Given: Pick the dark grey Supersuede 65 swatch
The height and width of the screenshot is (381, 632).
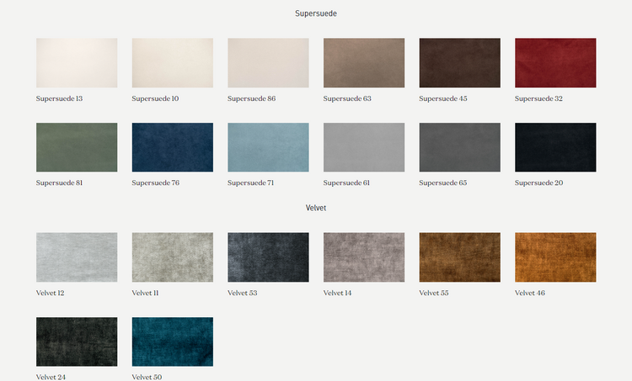Looking at the screenshot, I should tap(459, 147).
